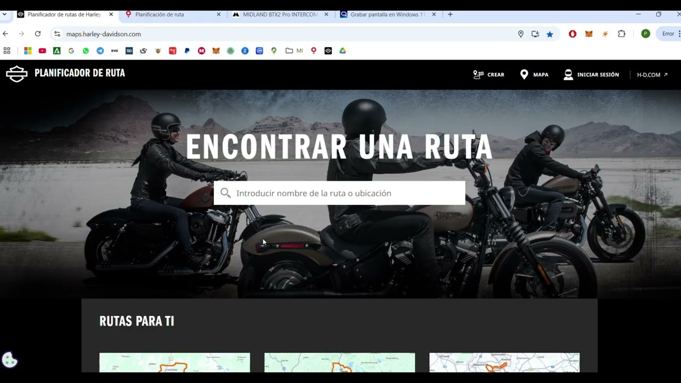681x383 pixels.
Task: Open the SD bookmark icon
Action: (x=129, y=51)
